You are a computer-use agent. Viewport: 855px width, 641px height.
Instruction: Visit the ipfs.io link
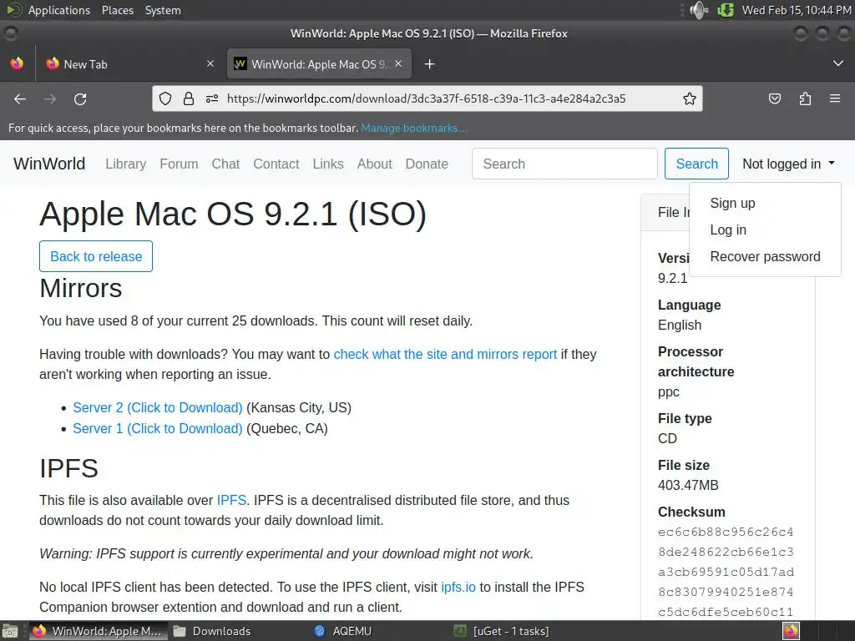(458, 587)
